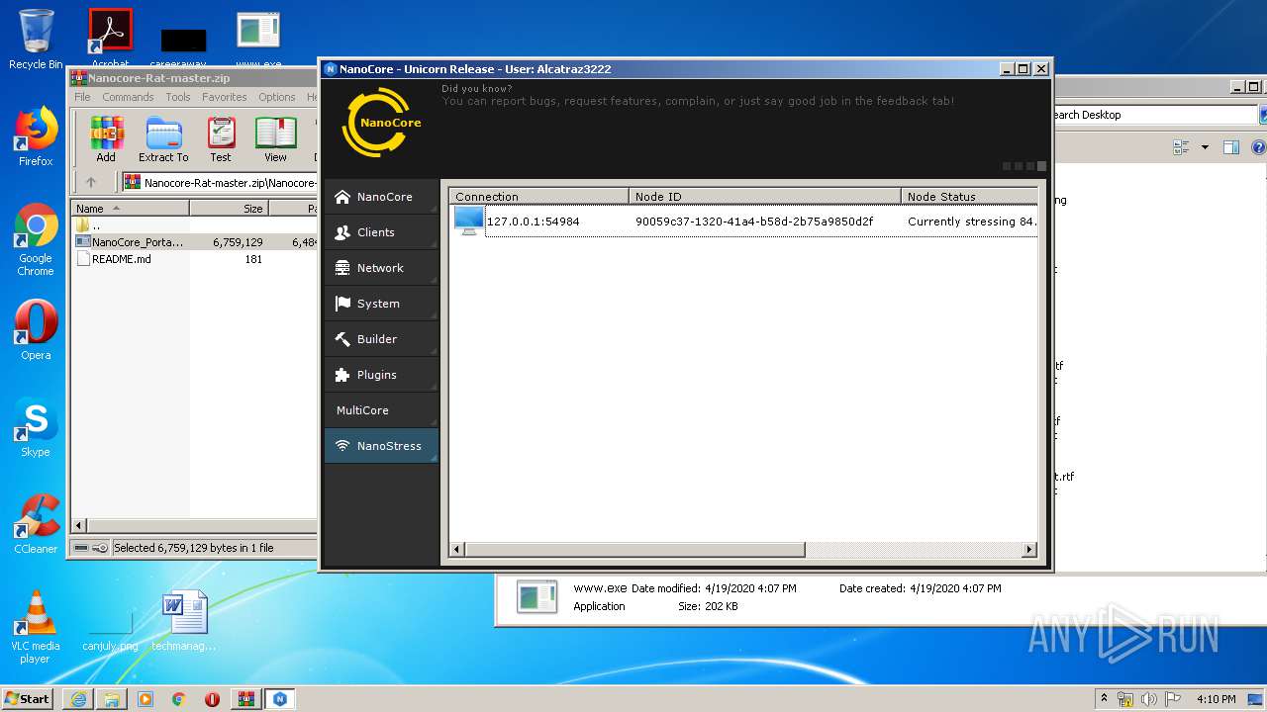Open the WinRAR Commands menu
The image size is (1267, 712).
(x=128, y=97)
